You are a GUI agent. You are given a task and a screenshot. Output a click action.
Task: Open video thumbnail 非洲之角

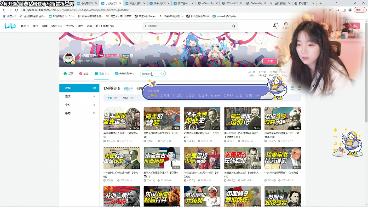click(121, 196)
